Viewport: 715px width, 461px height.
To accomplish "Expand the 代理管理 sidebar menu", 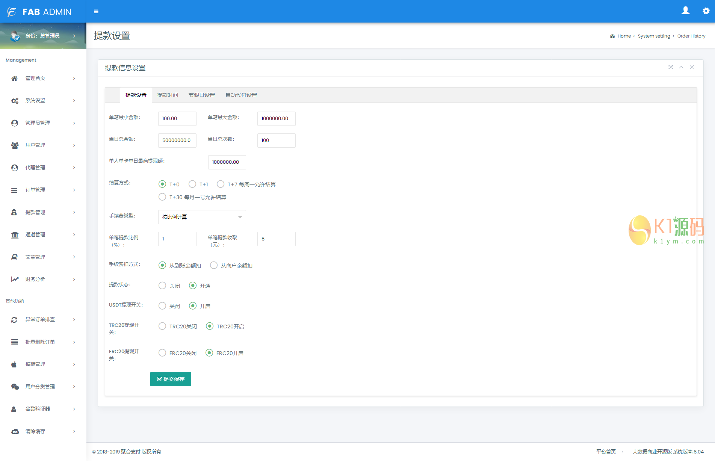I will [43, 168].
